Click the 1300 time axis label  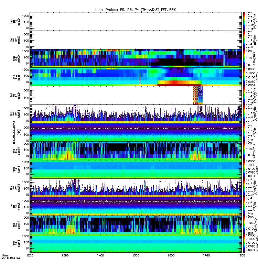coord(65,255)
